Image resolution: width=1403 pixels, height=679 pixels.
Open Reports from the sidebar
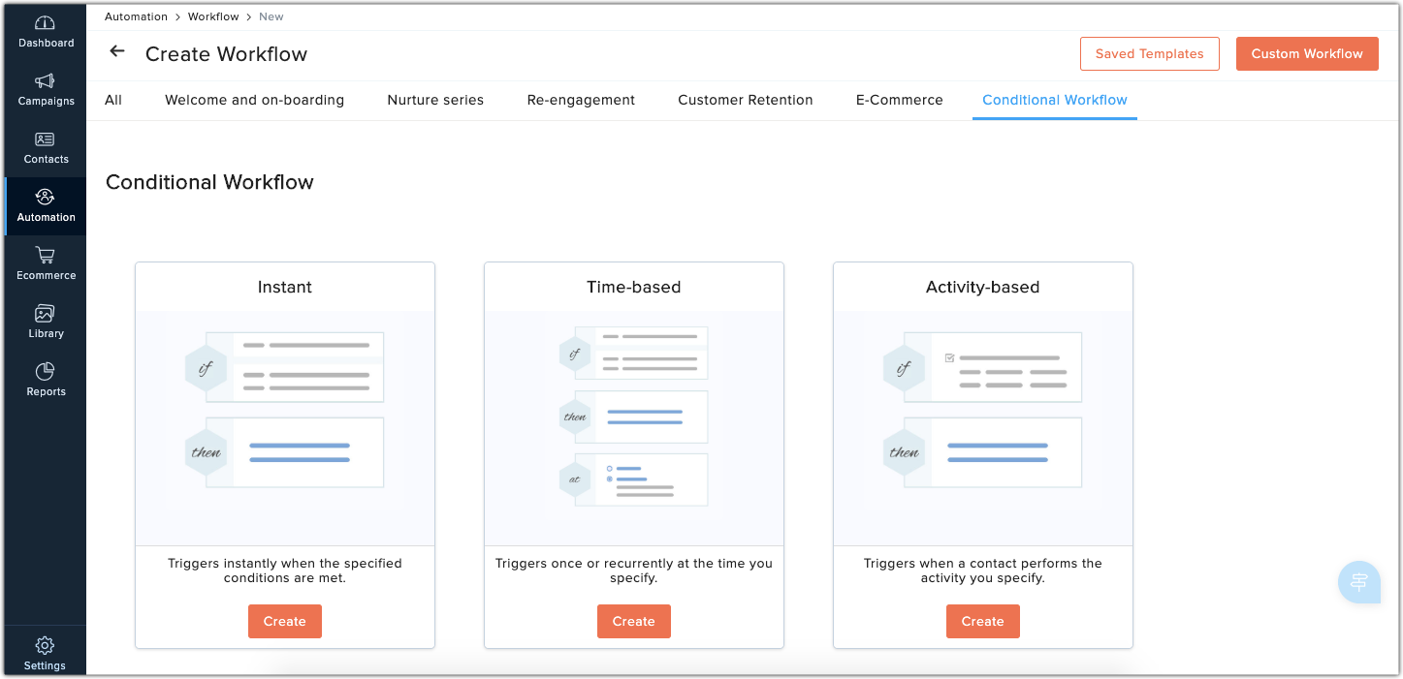tap(45, 380)
